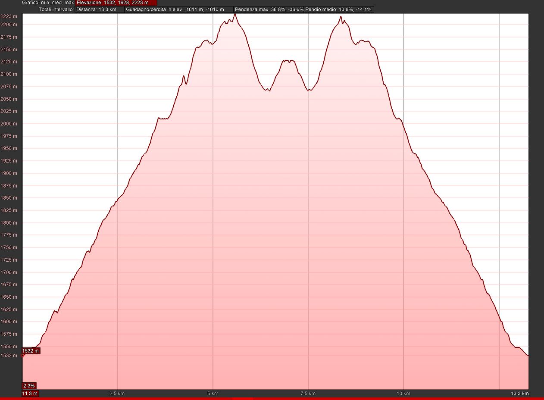Click the 'Totali intervallo' label
Image resolution: width=544 pixels, height=400 pixels.
coord(56,9)
